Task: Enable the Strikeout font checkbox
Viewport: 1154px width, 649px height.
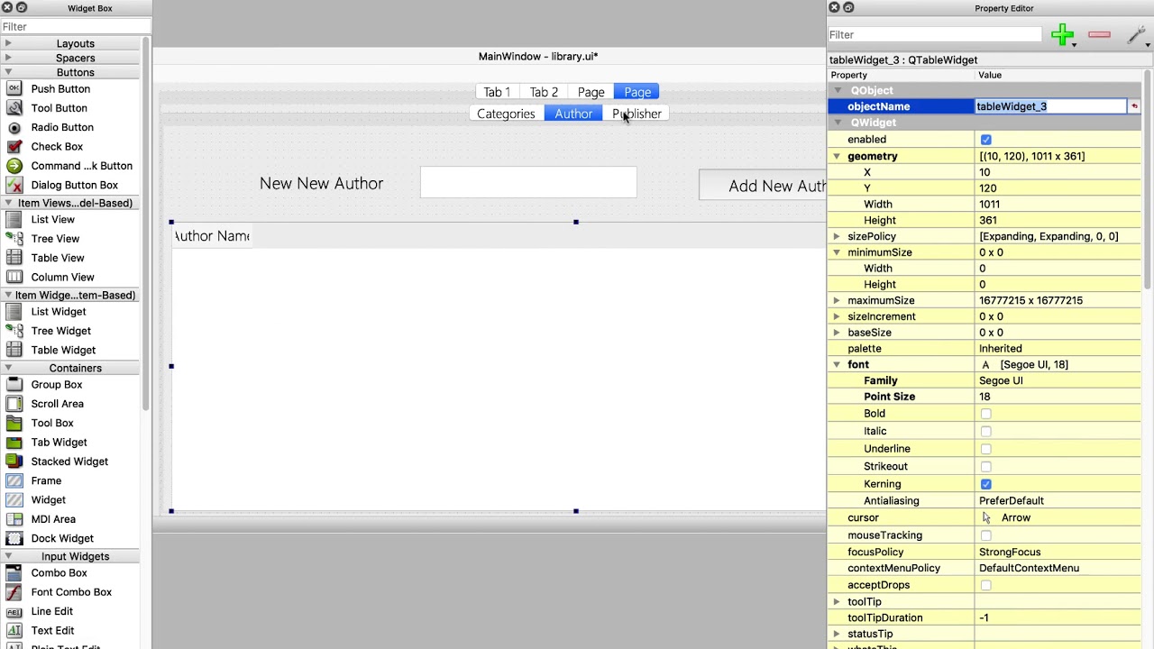Action: pyautogui.click(x=985, y=466)
